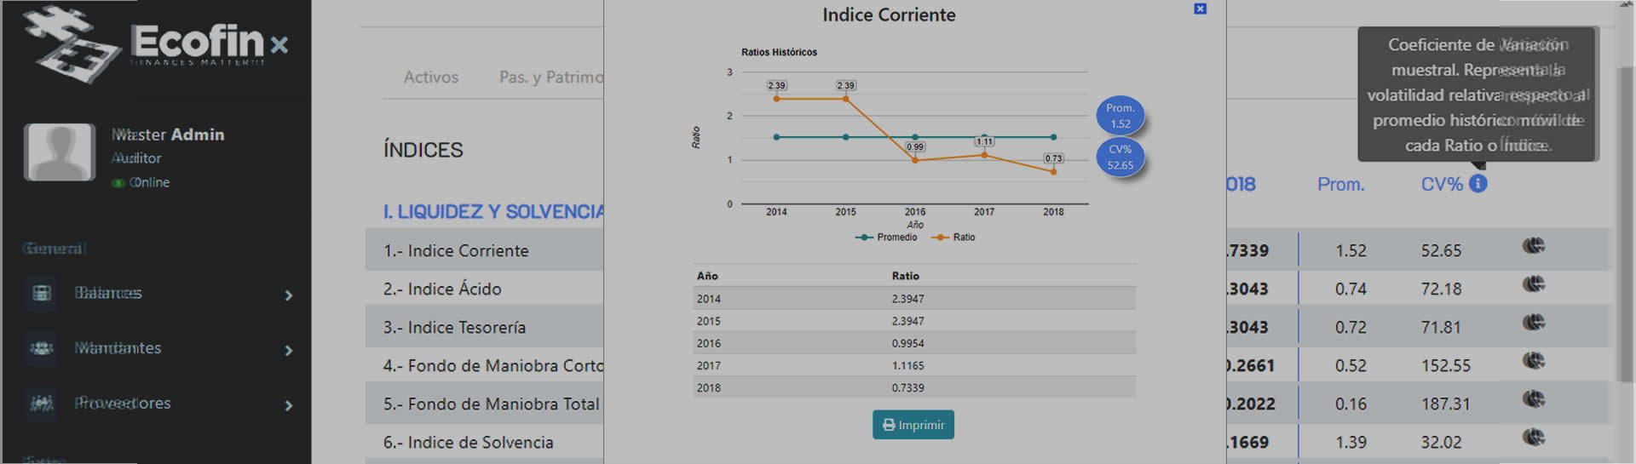Toggle the Ratio series in chart legend
Image resolution: width=1636 pixels, height=464 pixels.
(954, 238)
